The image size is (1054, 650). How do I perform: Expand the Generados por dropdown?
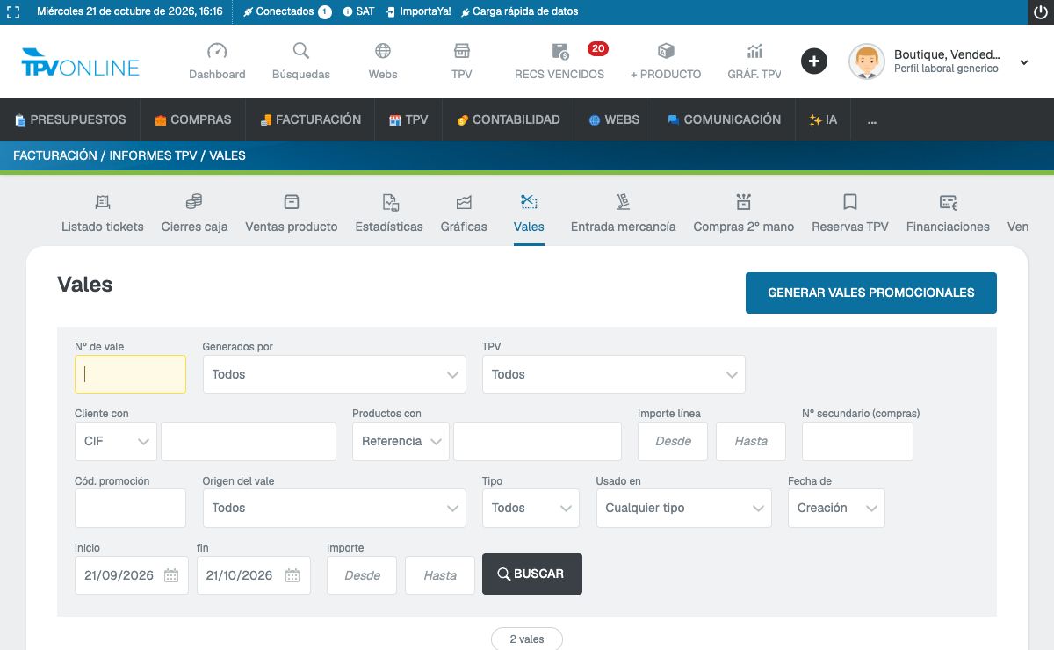click(x=335, y=374)
